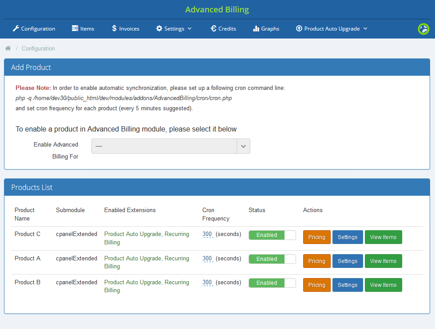Click the Advanced Billing title

point(217,9)
